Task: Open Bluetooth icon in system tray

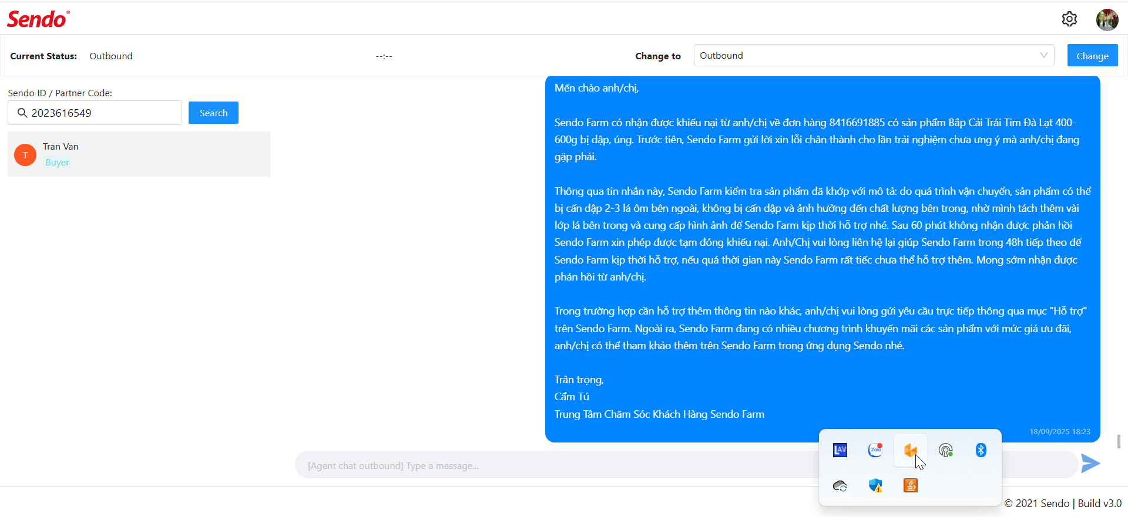Action: point(981,450)
